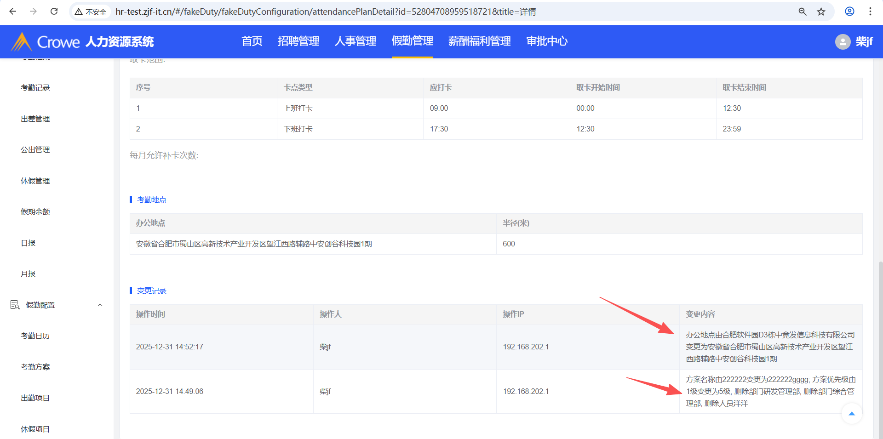Open the browser profile icon

pyautogui.click(x=850, y=11)
